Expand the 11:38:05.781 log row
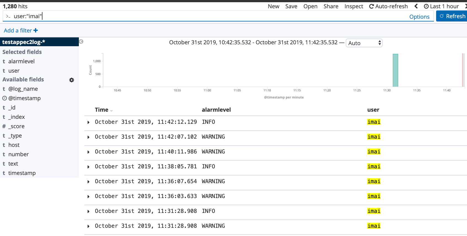Image resolution: width=467 pixels, height=236 pixels. [88, 167]
